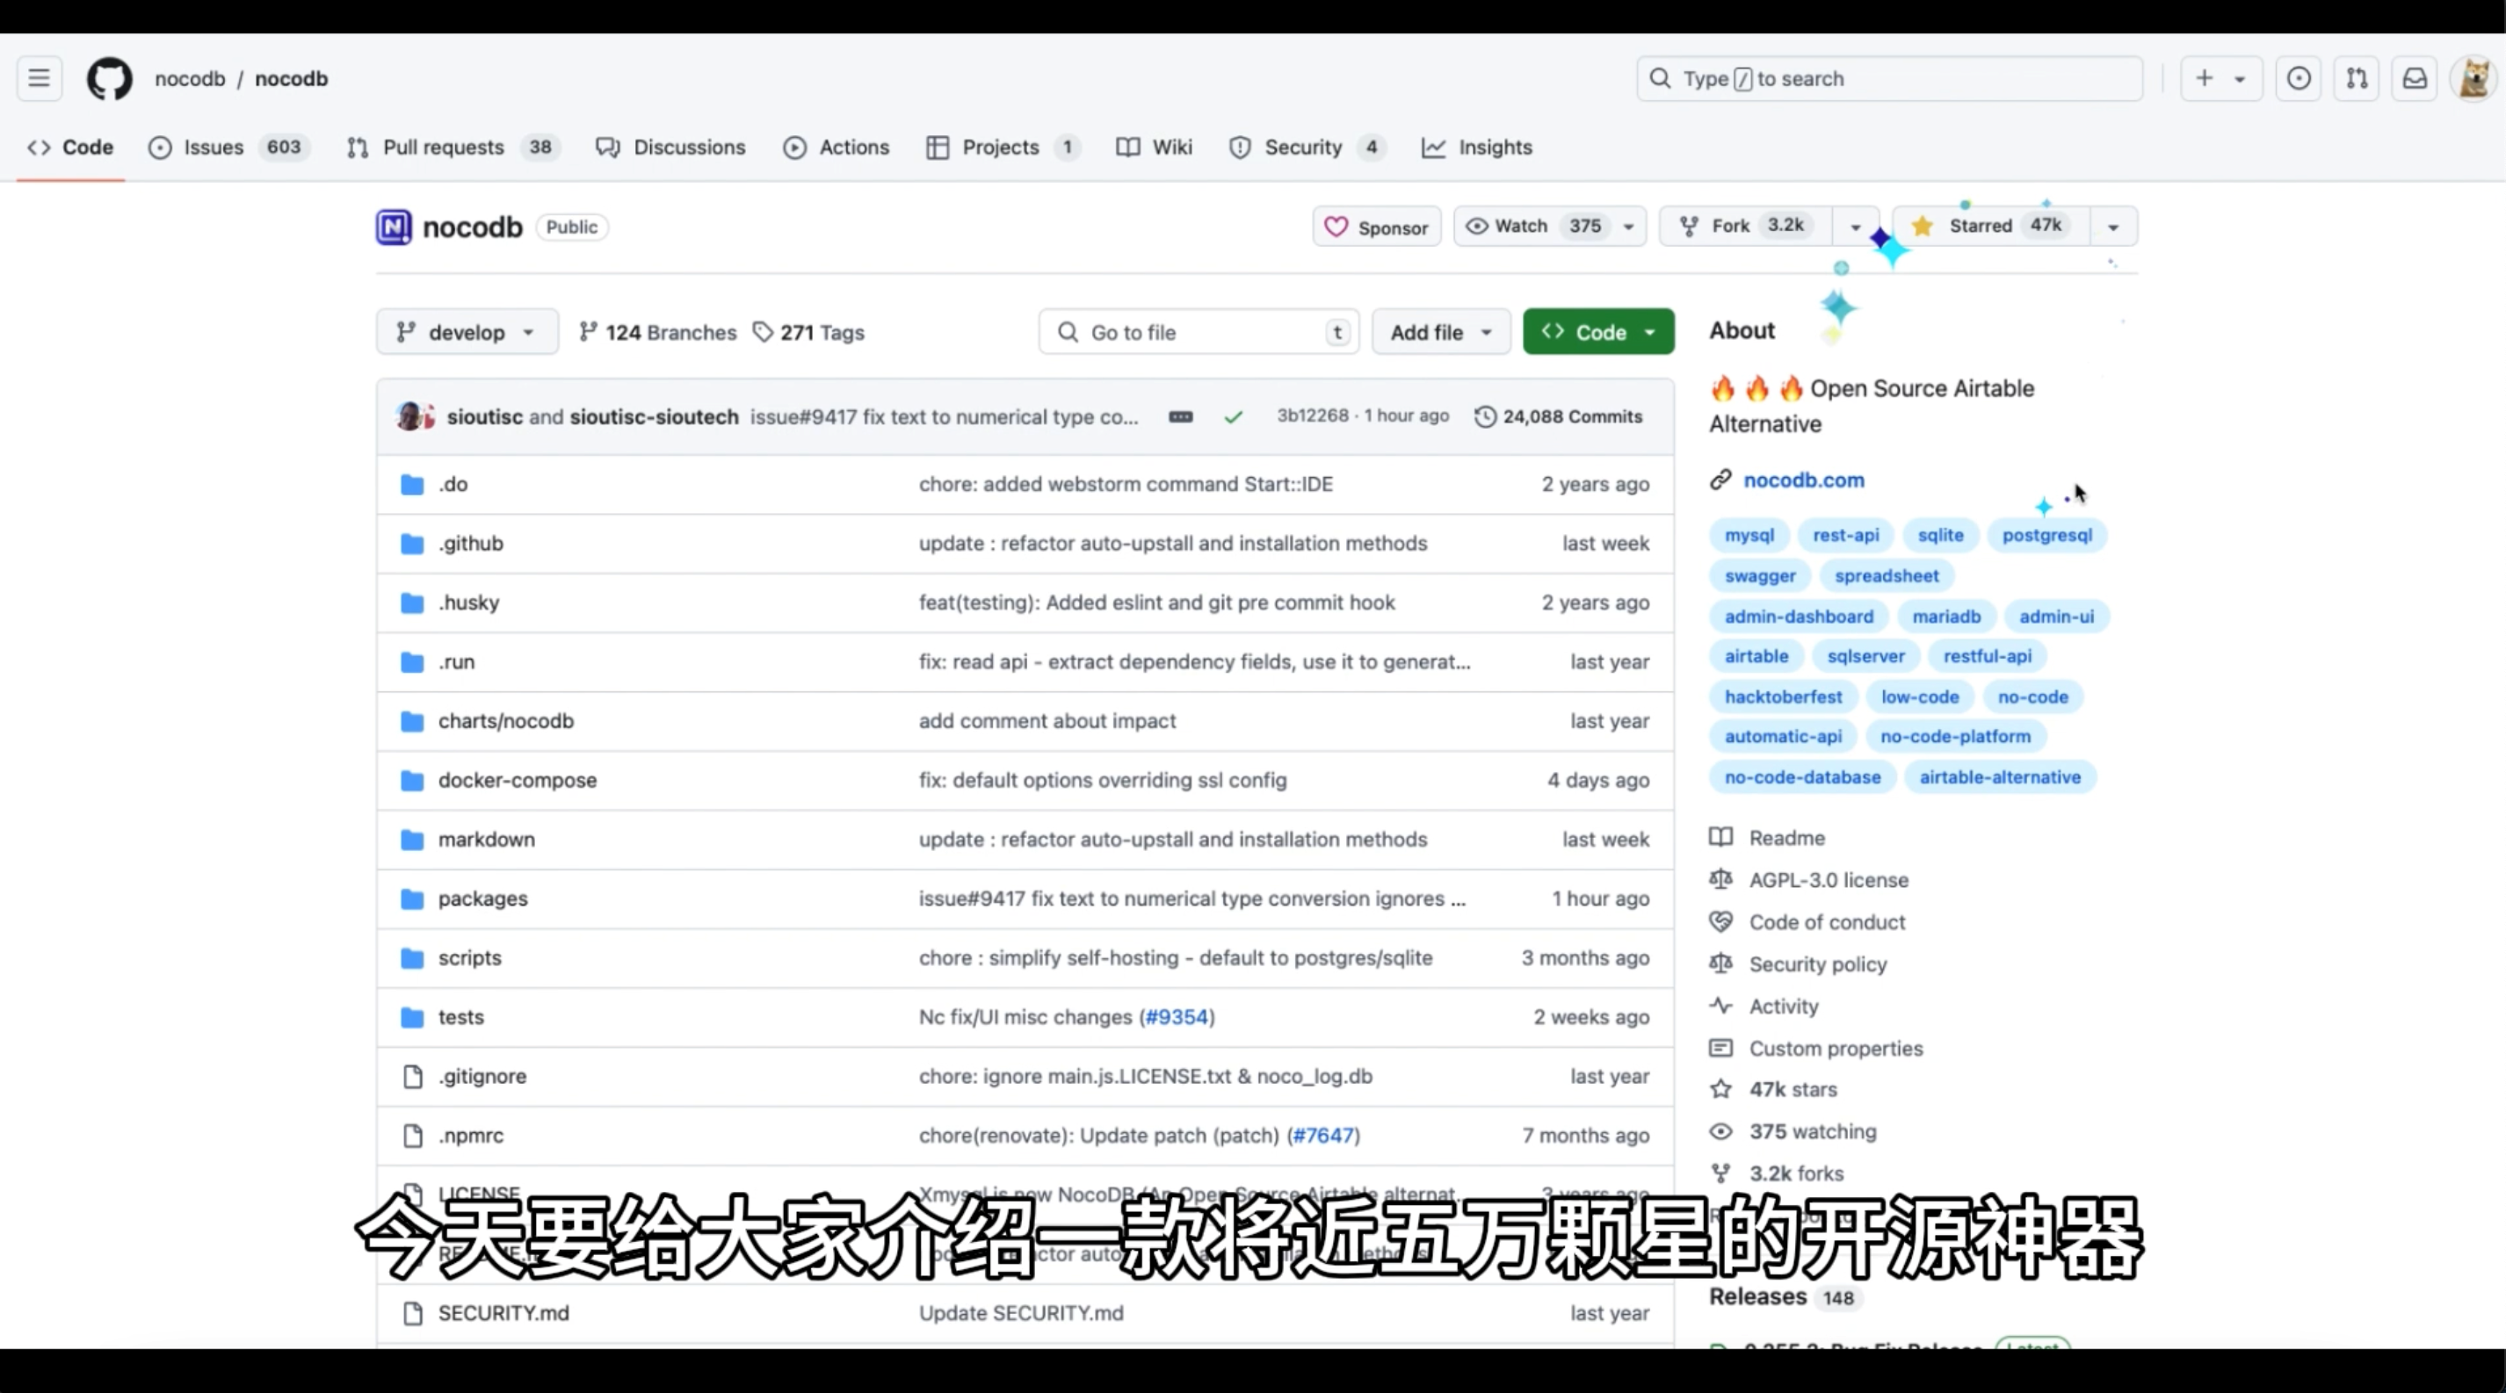View 271 Tags link
The width and height of the screenshot is (2506, 1393).
pyautogui.click(x=808, y=333)
